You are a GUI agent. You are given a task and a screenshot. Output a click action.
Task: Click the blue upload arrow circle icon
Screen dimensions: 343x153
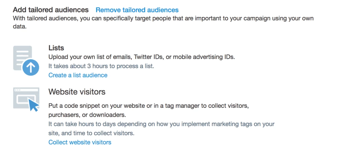[30, 67]
